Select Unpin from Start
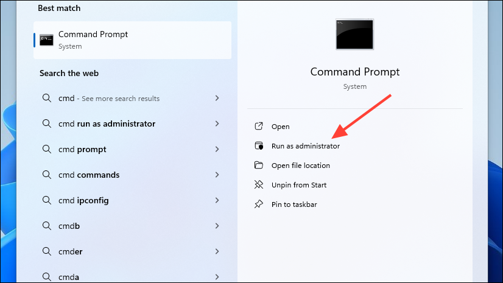The image size is (503, 283). click(298, 185)
